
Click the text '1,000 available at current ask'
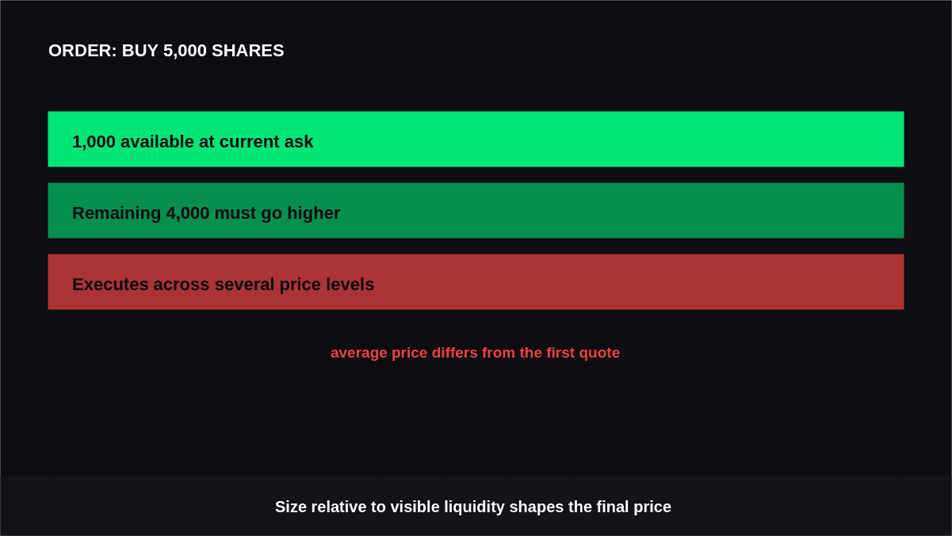[x=193, y=142]
